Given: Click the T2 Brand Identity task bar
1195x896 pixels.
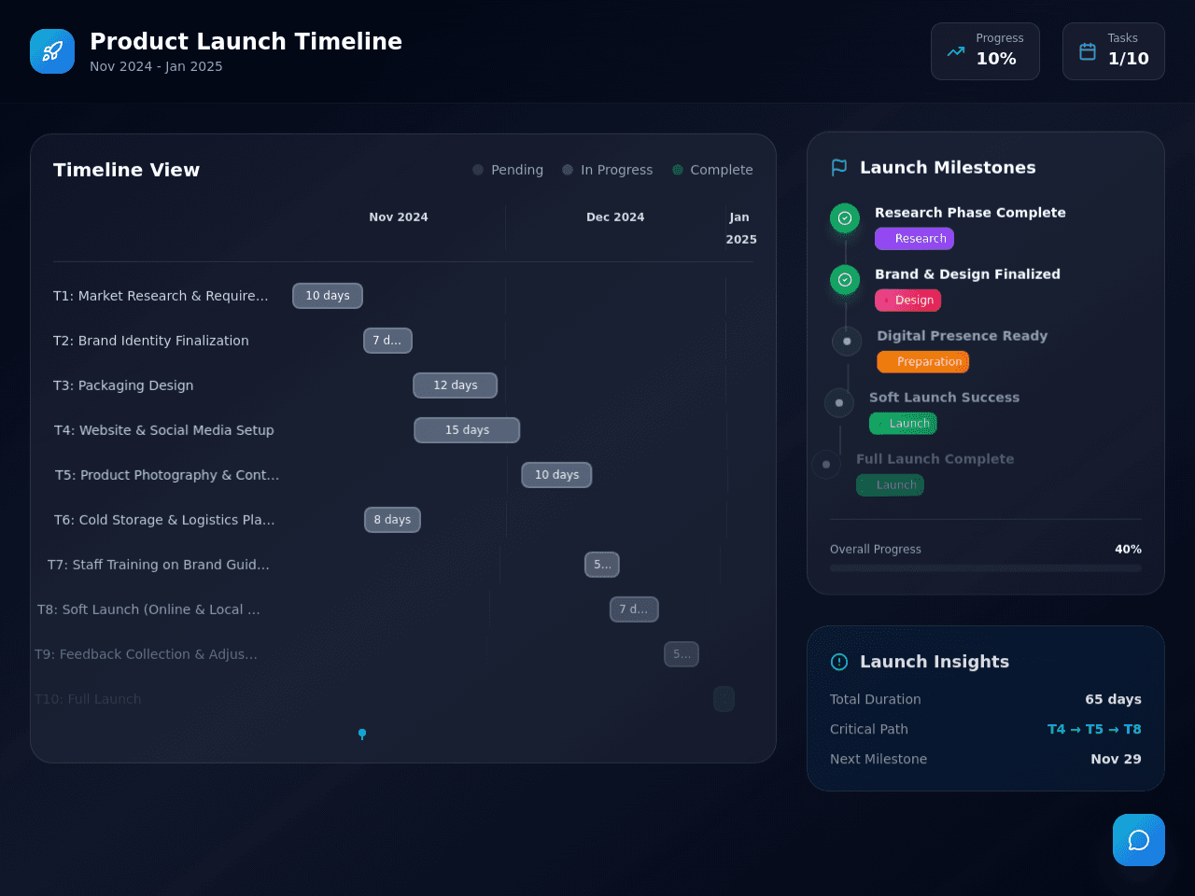Looking at the screenshot, I should click(x=387, y=341).
